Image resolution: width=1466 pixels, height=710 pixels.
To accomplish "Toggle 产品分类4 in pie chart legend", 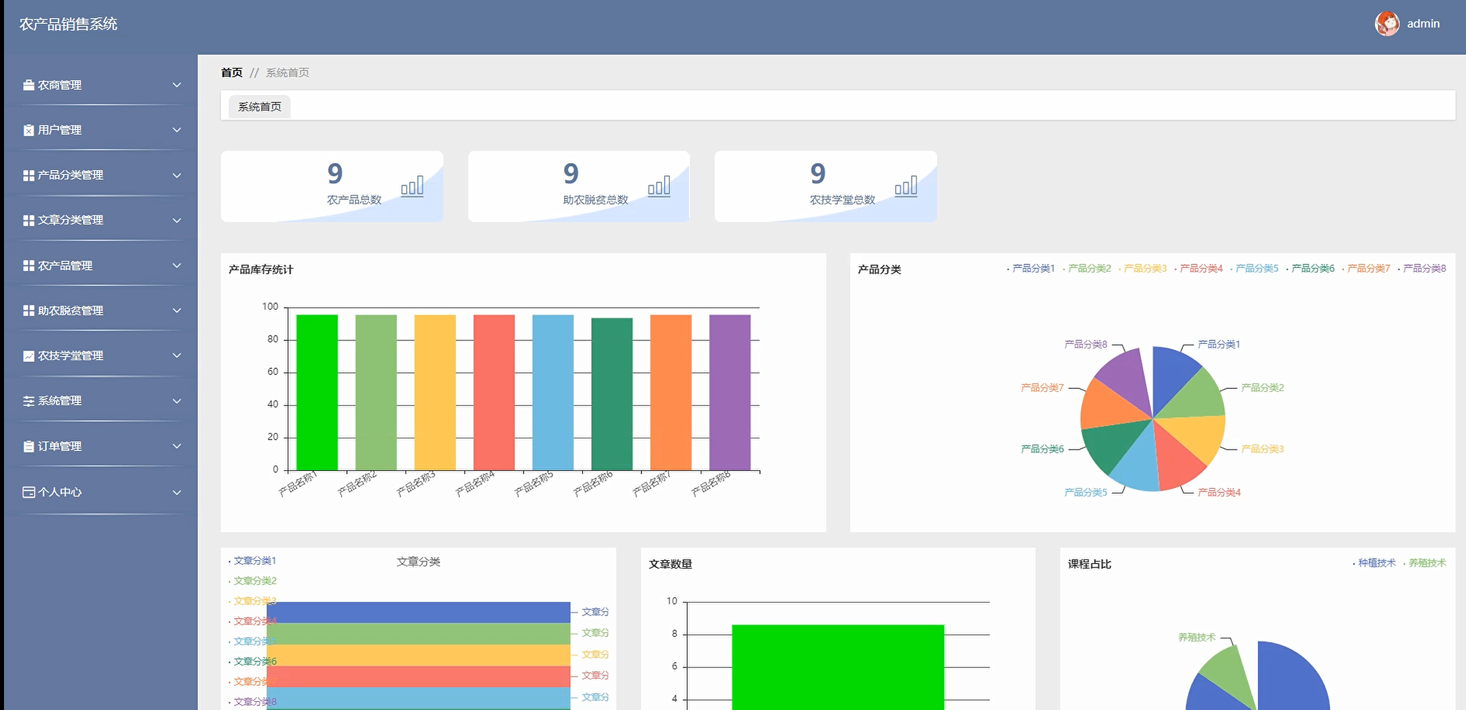I will pos(1198,268).
